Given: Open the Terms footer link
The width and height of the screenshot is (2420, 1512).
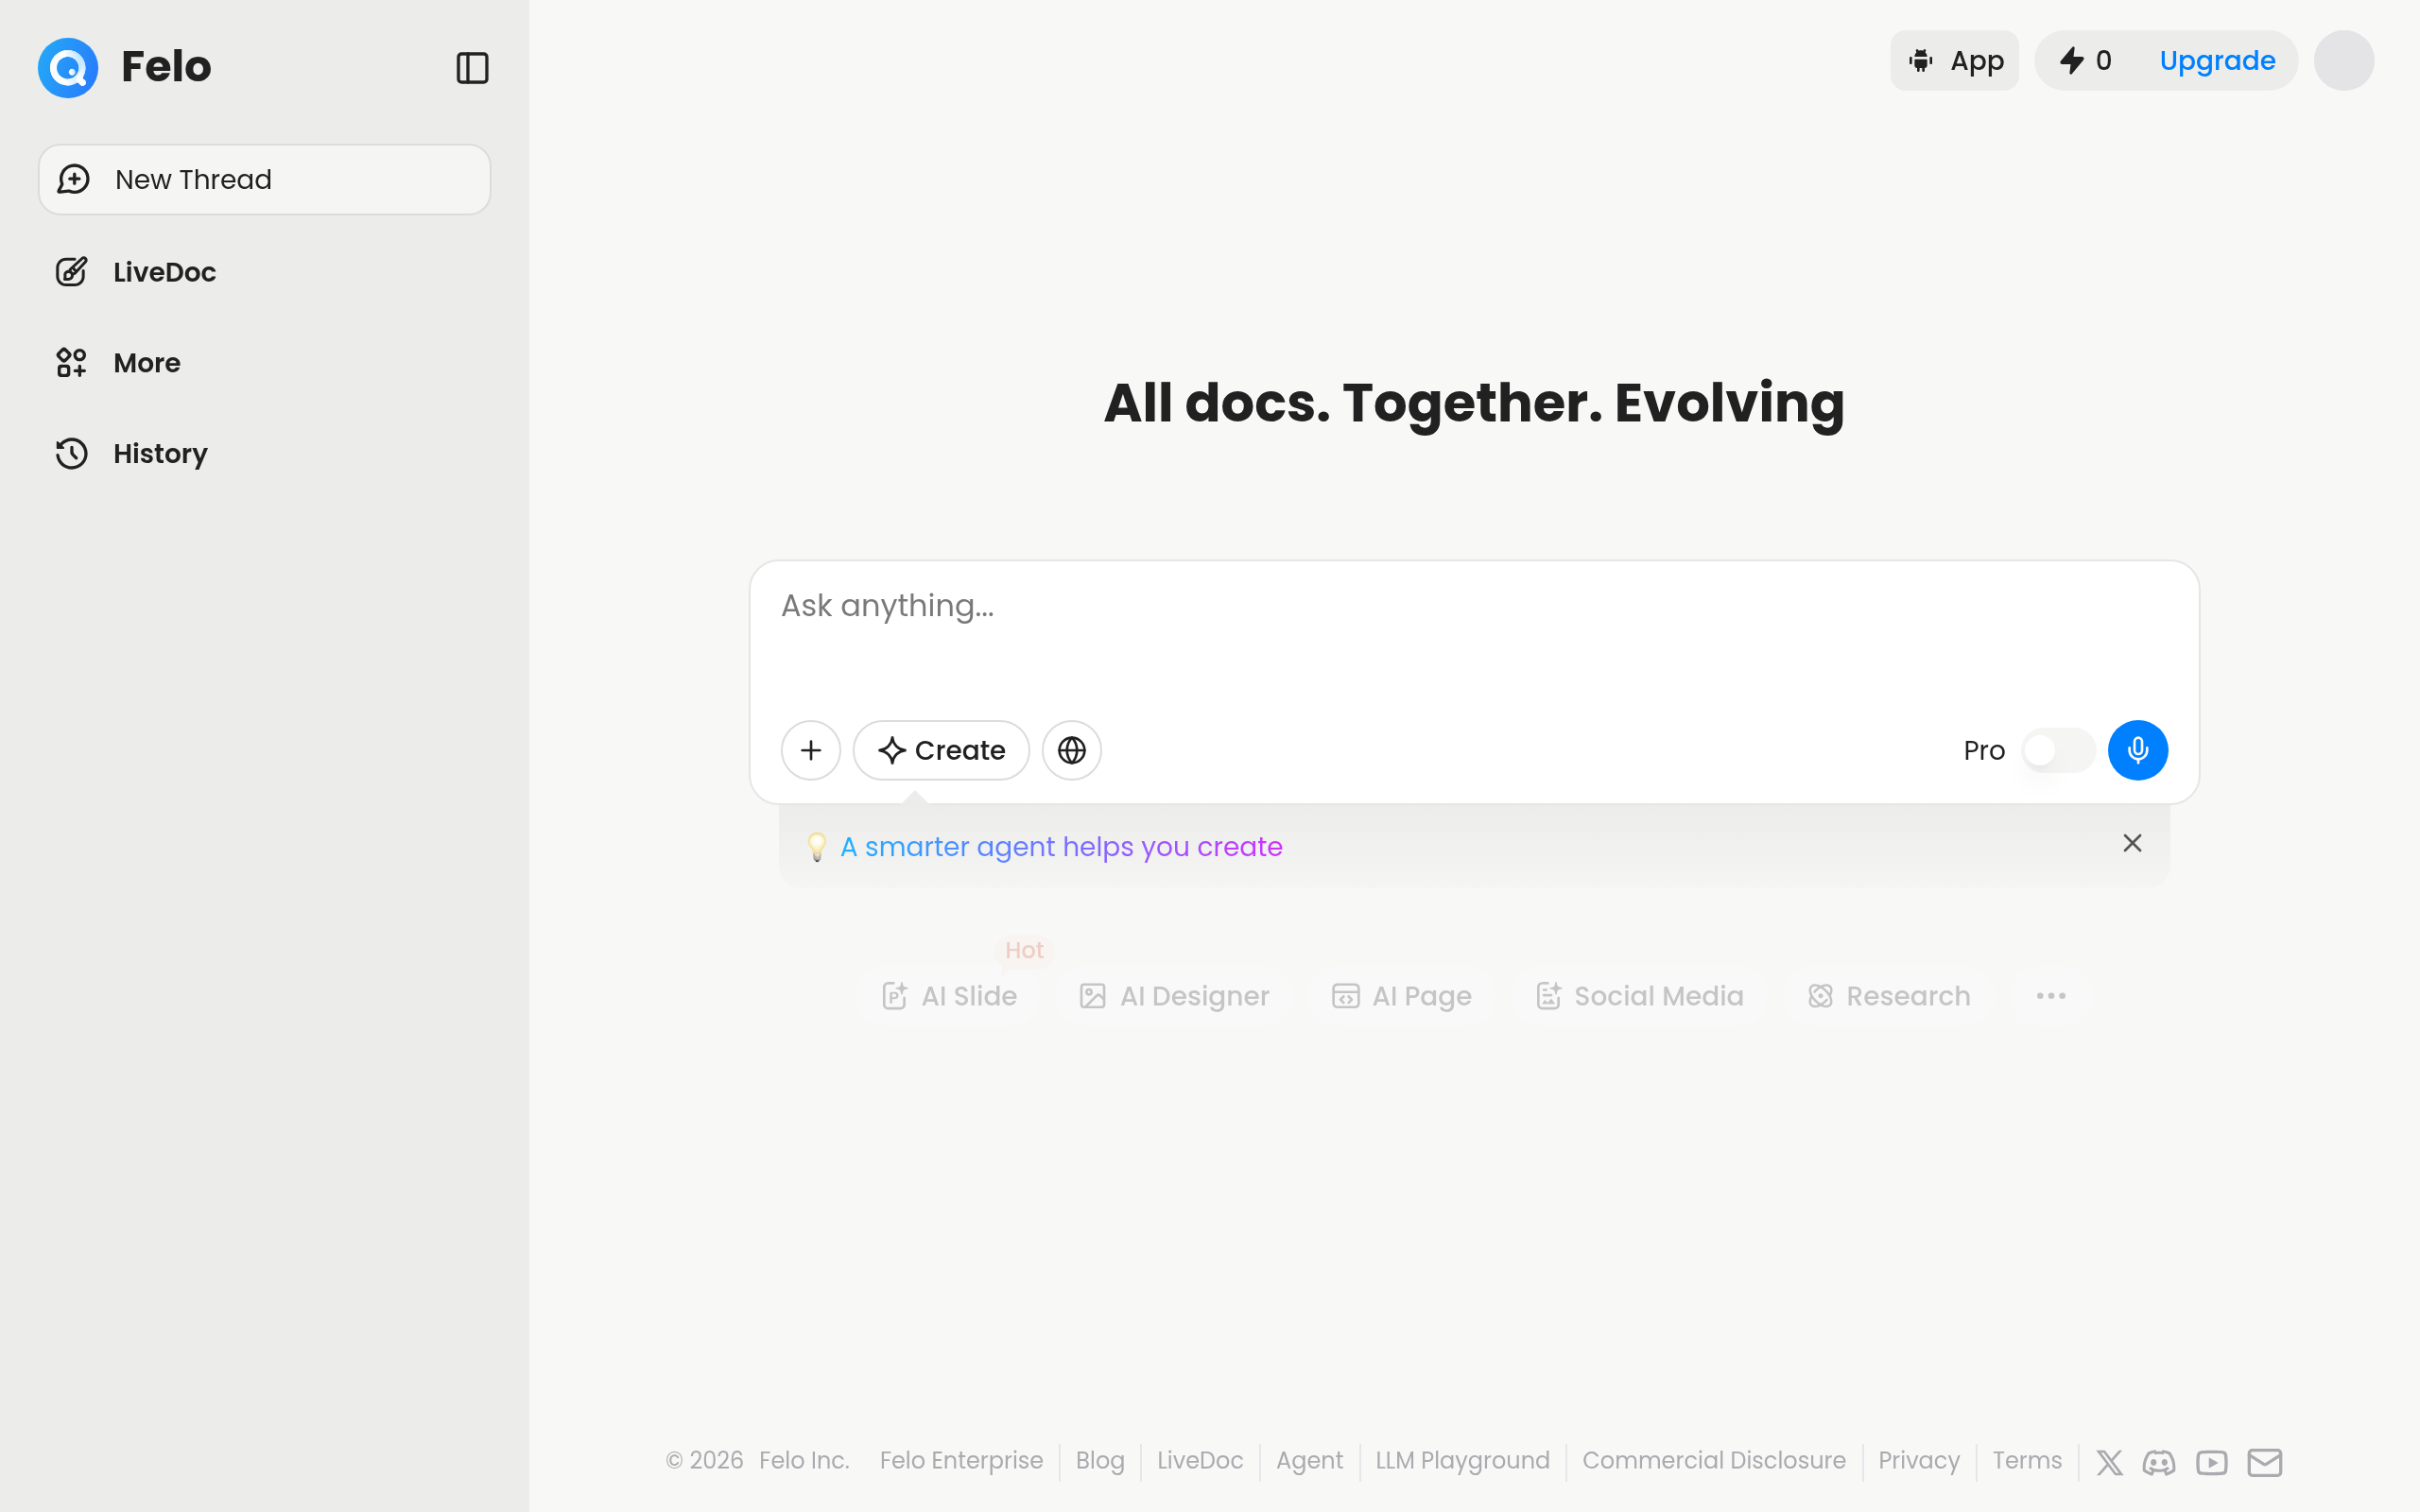Looking at the screenshot, I should [2027, 1461].
